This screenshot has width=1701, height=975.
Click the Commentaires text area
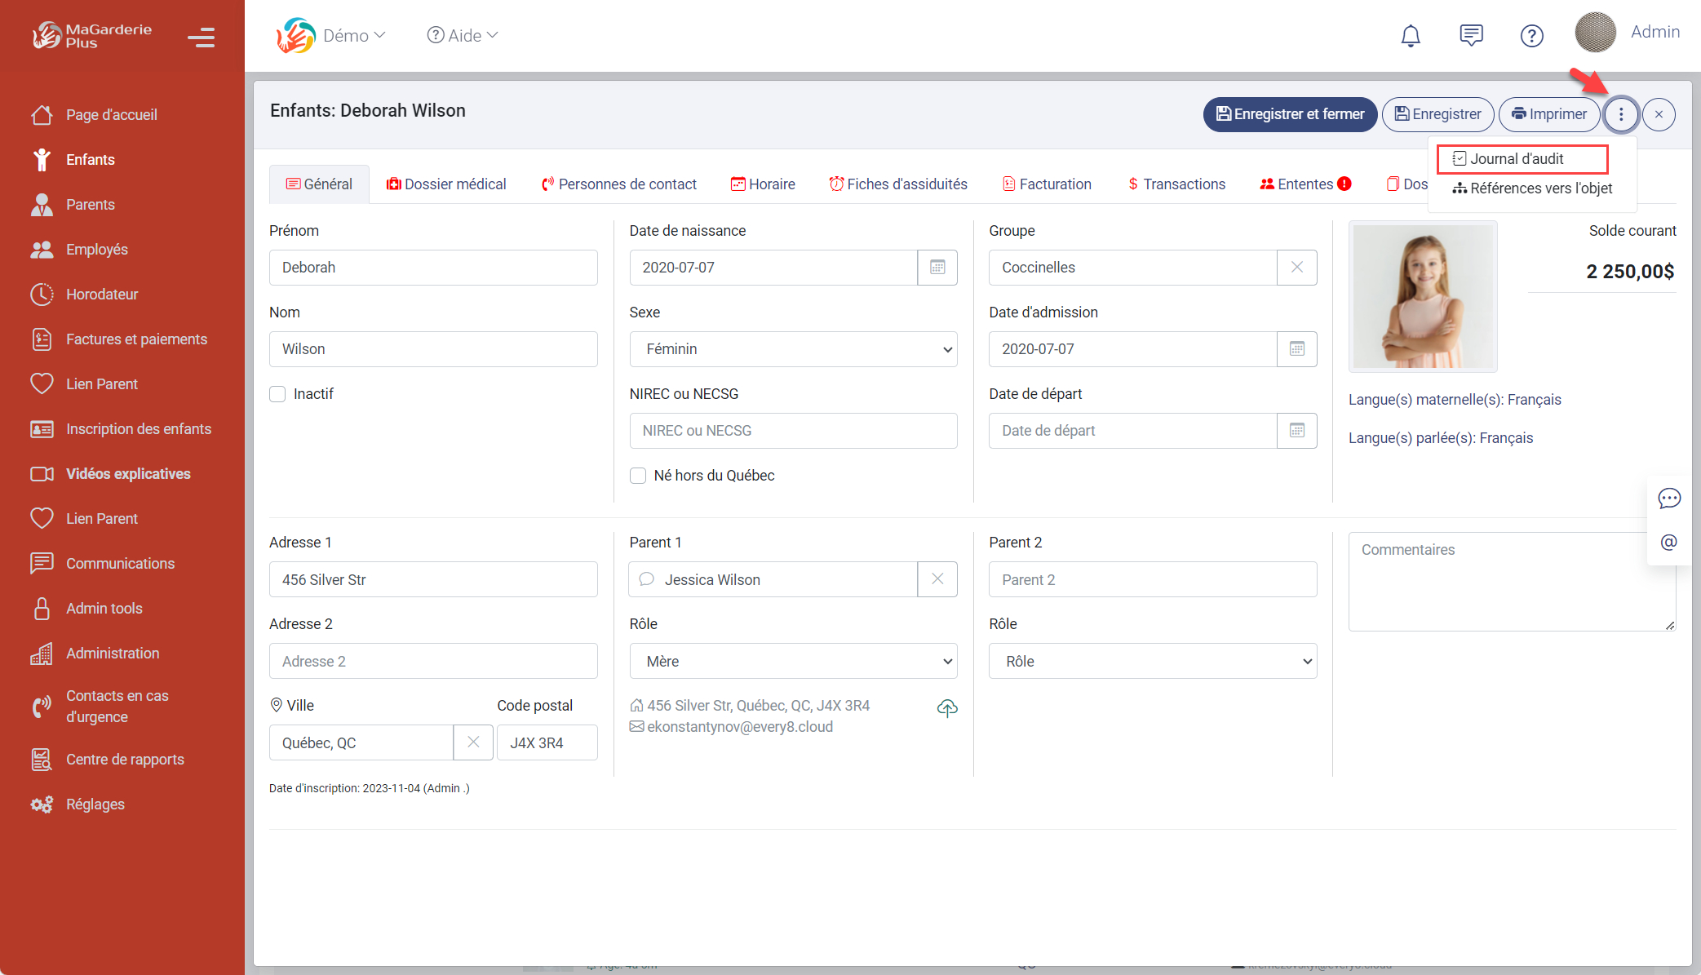(1511, 582)
